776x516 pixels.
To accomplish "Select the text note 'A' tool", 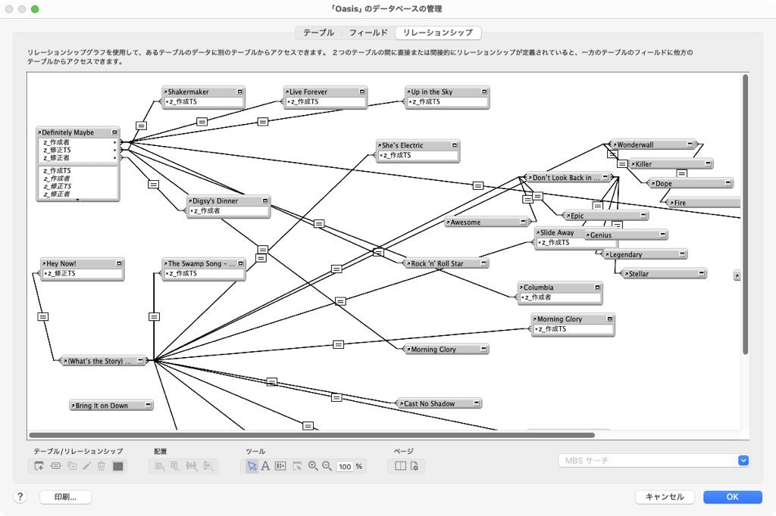I will [x=266, y=466].
